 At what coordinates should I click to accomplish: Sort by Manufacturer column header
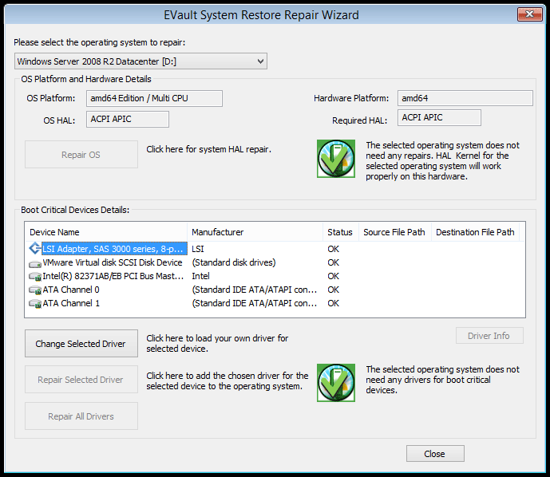255,232
